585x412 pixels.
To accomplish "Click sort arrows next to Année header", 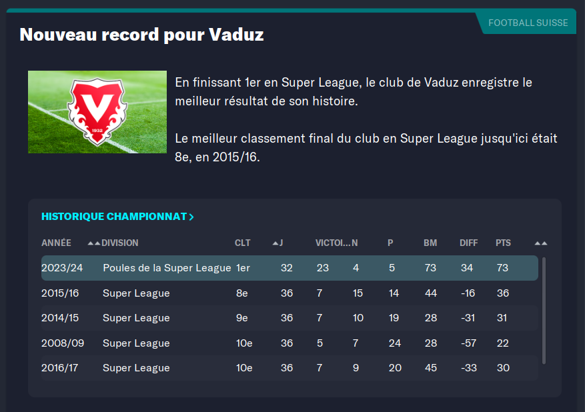I will (94, 243).
